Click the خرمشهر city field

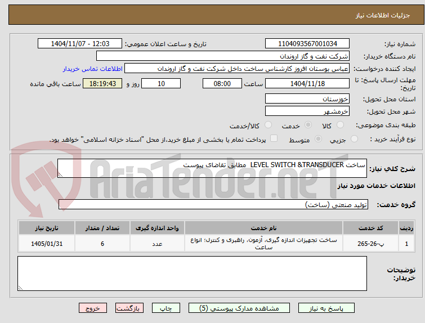307,111
